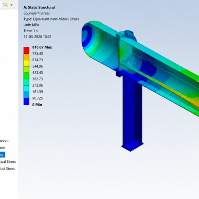Click the base plate under the support column
199x199 pixels.
pyautogui.click(x=133, y=146)
